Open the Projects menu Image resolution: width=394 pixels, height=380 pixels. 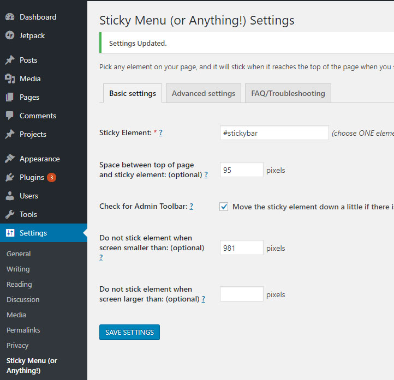33,134
